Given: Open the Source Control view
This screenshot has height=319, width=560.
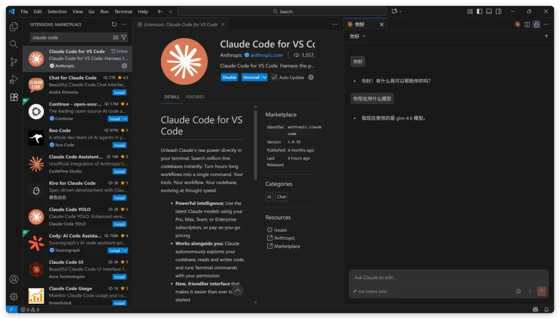Looking at the screenshot, I should click(14, 62).
